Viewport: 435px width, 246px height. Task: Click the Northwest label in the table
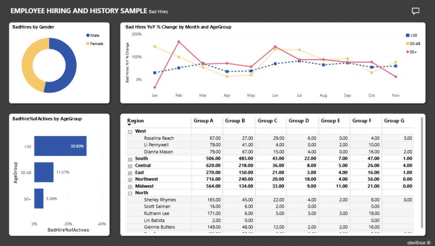(147, 179)
